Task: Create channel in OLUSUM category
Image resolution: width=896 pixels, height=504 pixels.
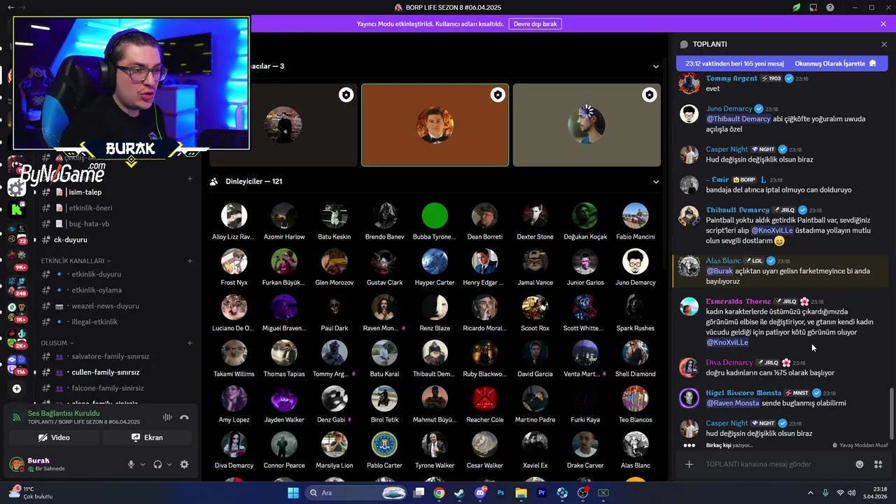Action: pyautogui.click(x=190, y=343)
